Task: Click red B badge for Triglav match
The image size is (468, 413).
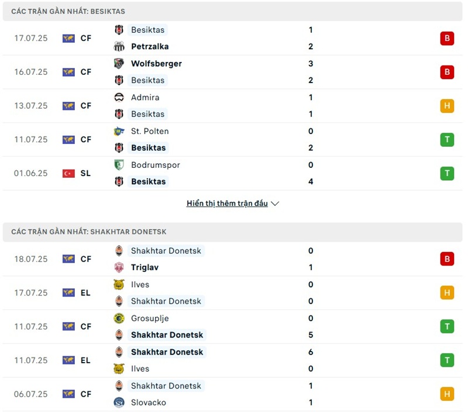Action: pyautogui.click(x=447, y=259)
